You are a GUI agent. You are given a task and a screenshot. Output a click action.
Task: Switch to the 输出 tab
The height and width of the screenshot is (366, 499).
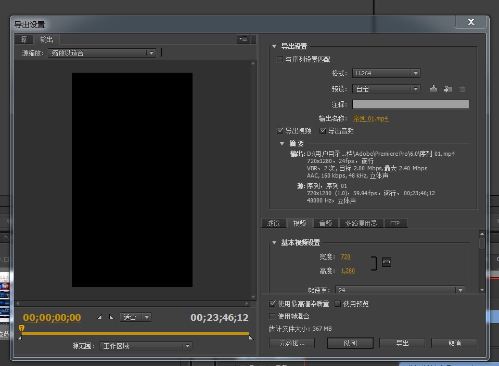tap(46, 39)
